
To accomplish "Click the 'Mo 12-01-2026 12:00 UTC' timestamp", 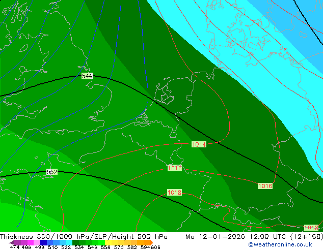I will (236, 237).
